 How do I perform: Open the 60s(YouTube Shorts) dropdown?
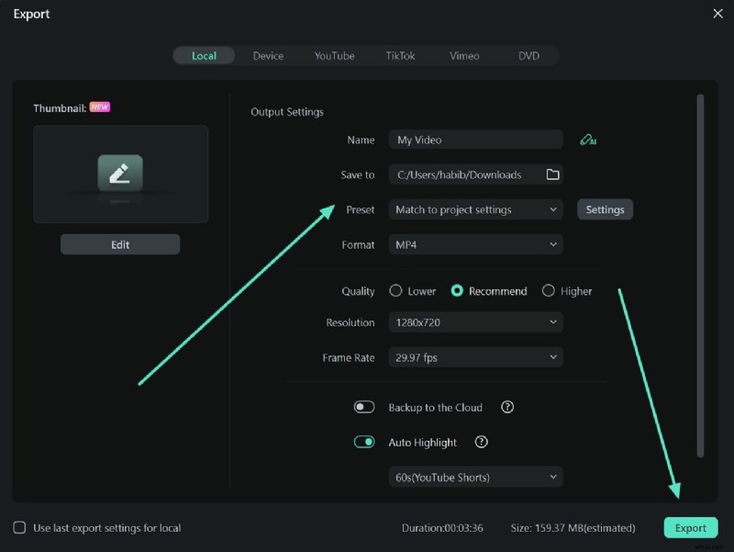point(475,477)
